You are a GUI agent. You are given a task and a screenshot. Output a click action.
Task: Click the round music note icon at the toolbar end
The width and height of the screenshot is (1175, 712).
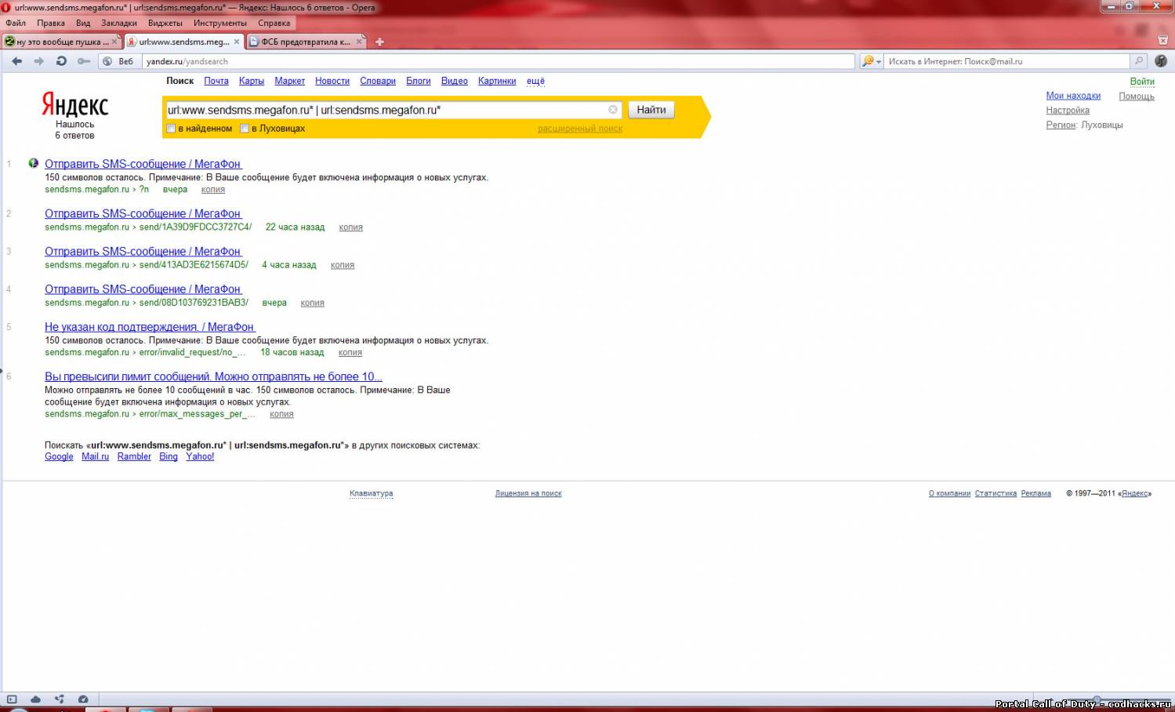(x=1161, y=61)
